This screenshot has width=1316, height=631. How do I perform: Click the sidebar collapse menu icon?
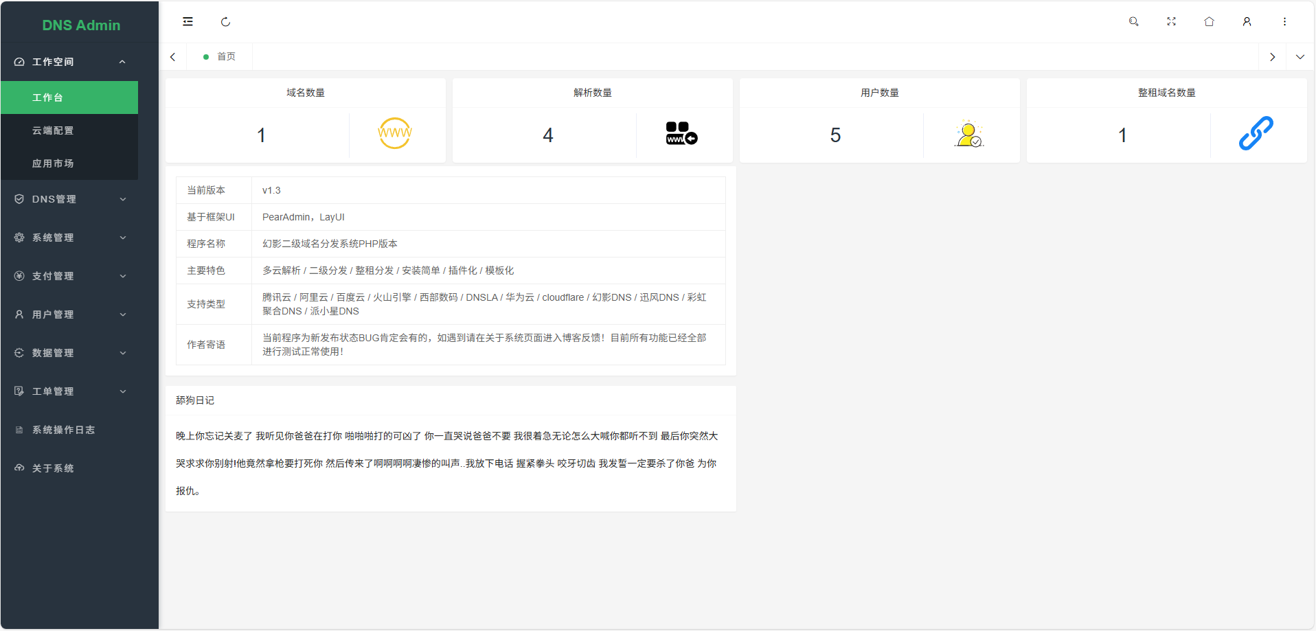pyautogui.click(x=188, y=22)
